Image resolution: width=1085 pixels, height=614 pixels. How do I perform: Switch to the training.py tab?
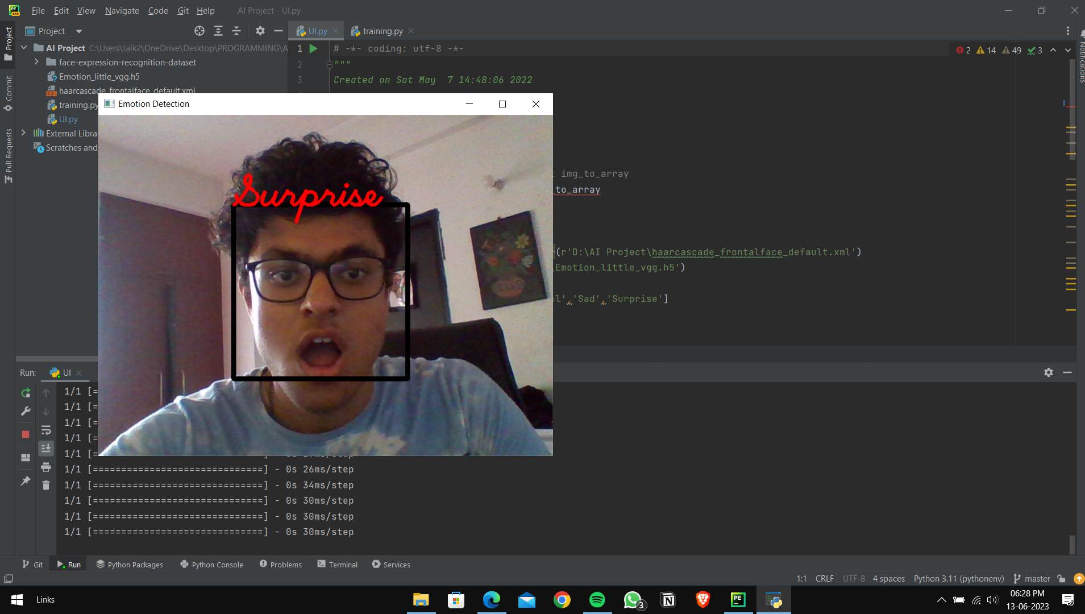pos(382,31)
